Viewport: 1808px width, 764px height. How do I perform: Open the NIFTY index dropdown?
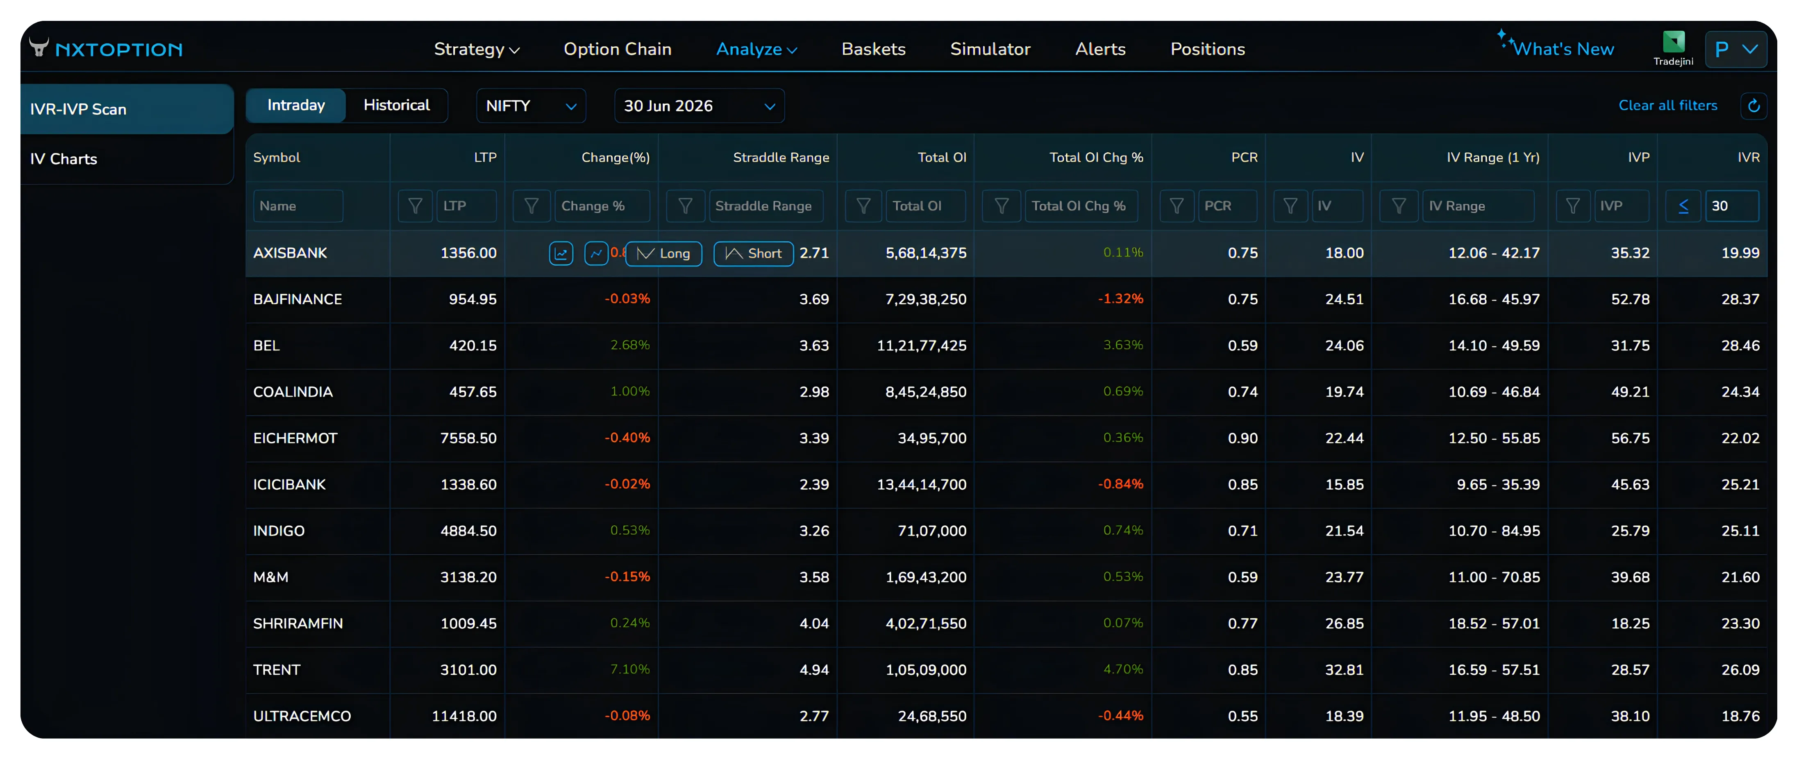click(531, 106)
